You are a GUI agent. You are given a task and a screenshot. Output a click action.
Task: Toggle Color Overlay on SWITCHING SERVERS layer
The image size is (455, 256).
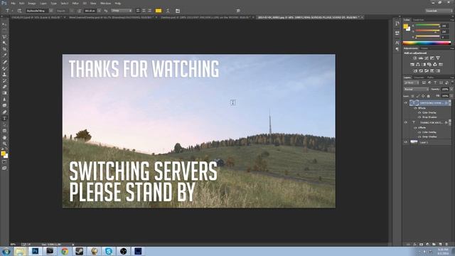[x=419, y=112]
